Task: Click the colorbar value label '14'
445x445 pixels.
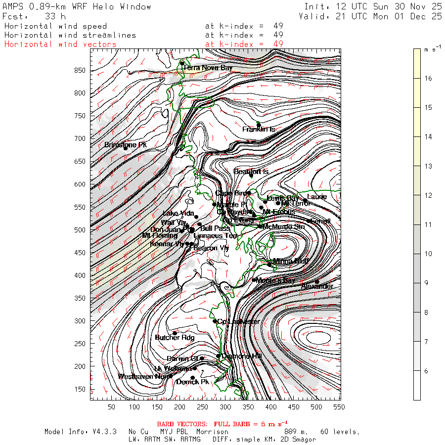Action: [428, 137]
